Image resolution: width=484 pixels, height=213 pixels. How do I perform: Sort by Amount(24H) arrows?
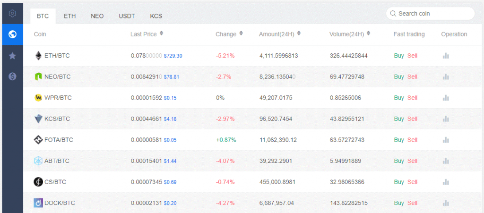pos(299,33)
